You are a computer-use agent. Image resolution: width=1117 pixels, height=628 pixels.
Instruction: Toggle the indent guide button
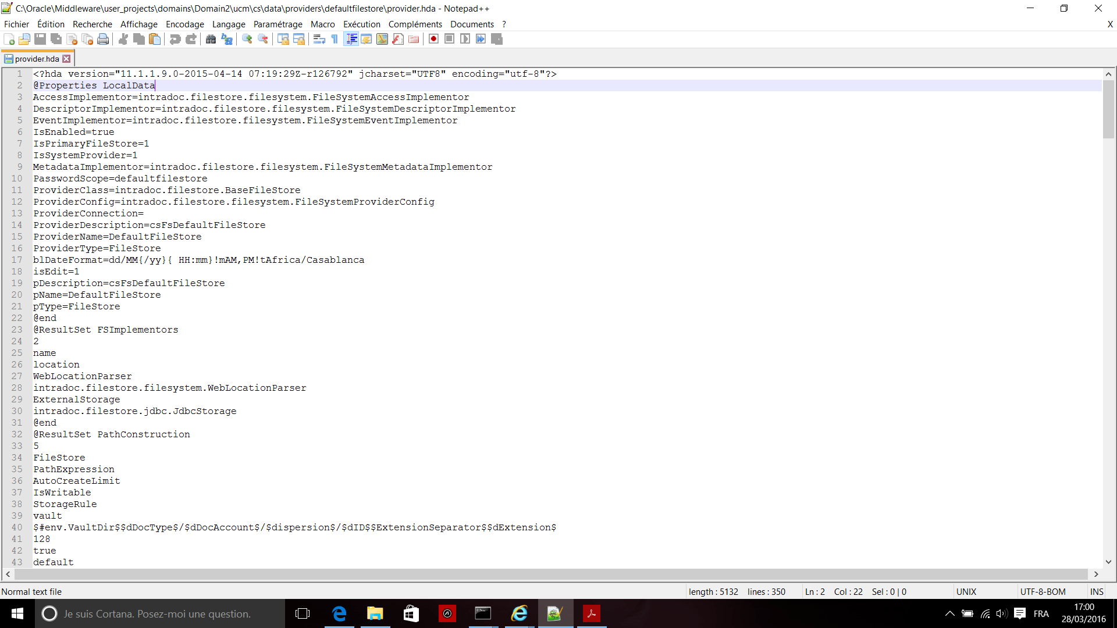[351, 39]
